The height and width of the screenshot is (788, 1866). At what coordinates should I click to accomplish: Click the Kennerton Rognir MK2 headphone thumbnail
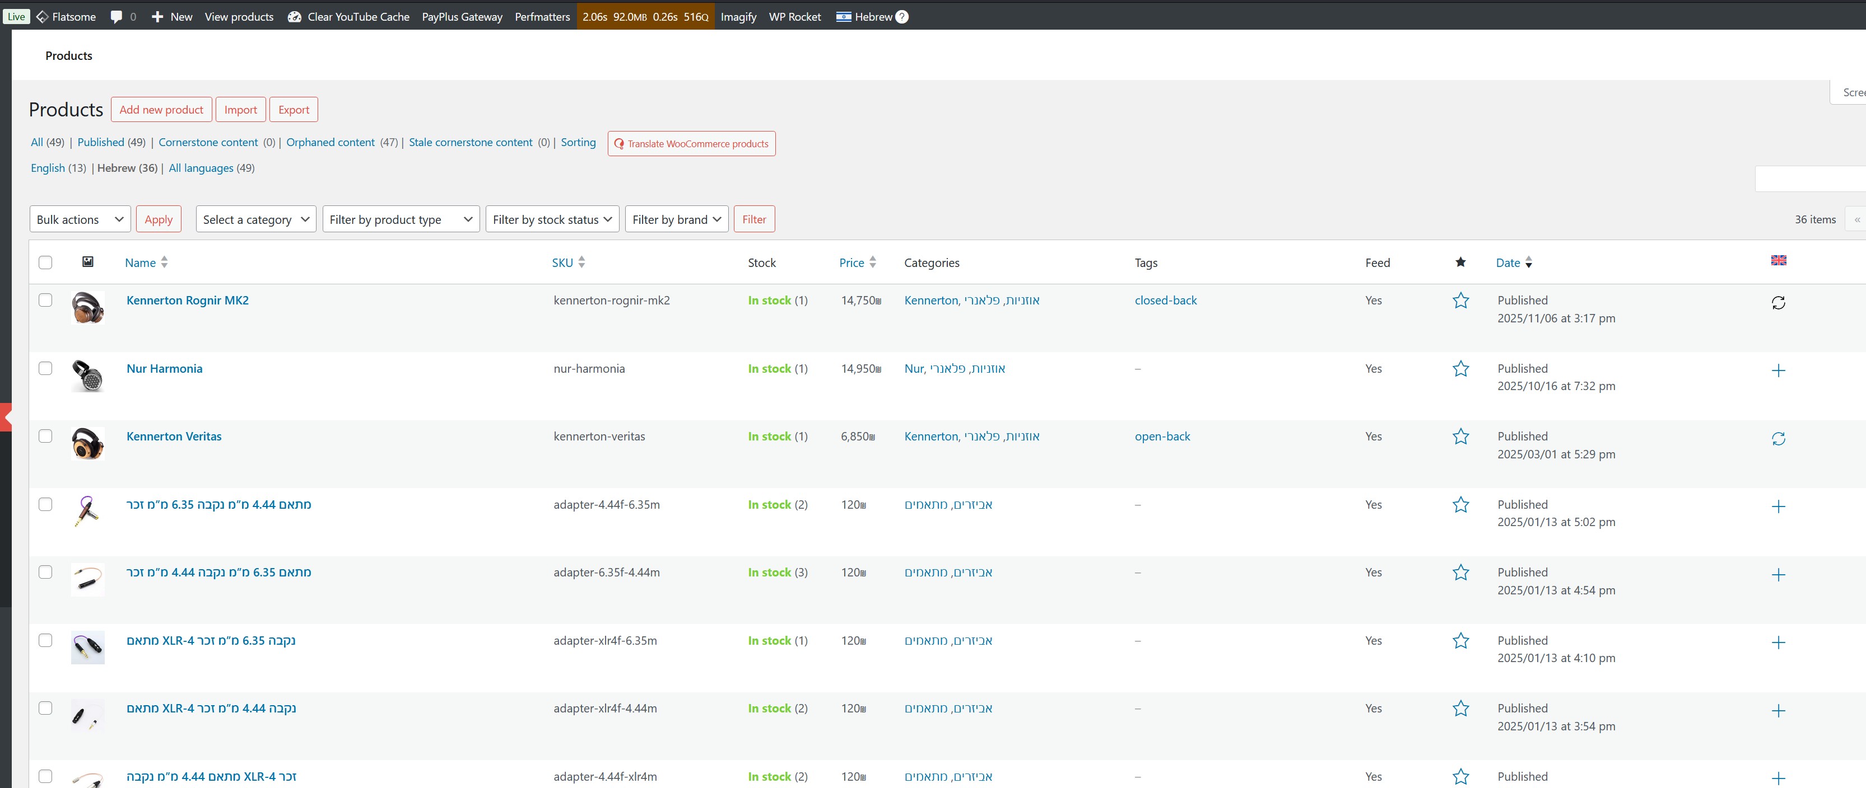(87, 307)
